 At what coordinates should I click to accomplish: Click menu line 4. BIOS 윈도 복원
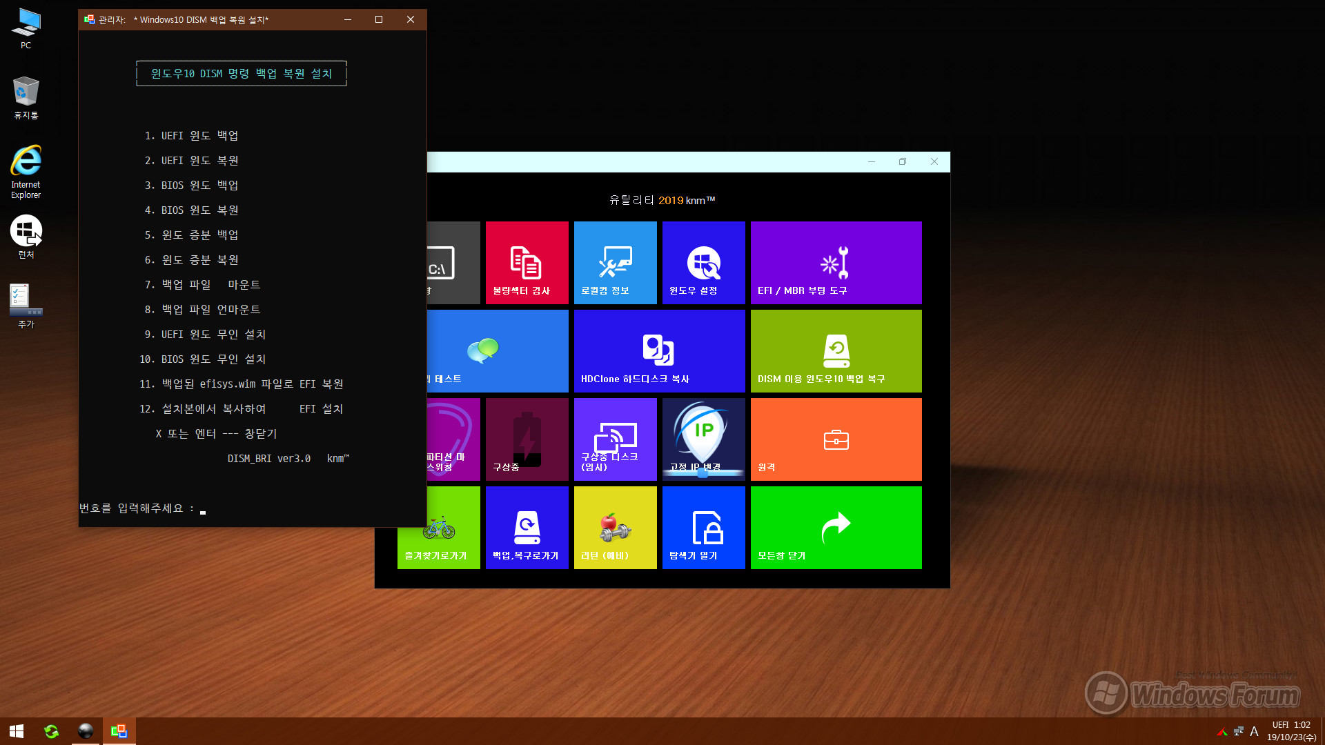191,210
